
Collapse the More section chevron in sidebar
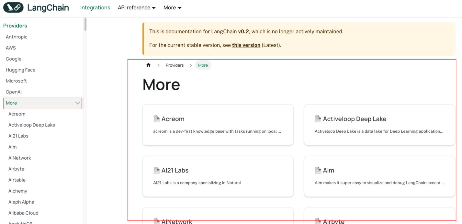click(78, 103)
